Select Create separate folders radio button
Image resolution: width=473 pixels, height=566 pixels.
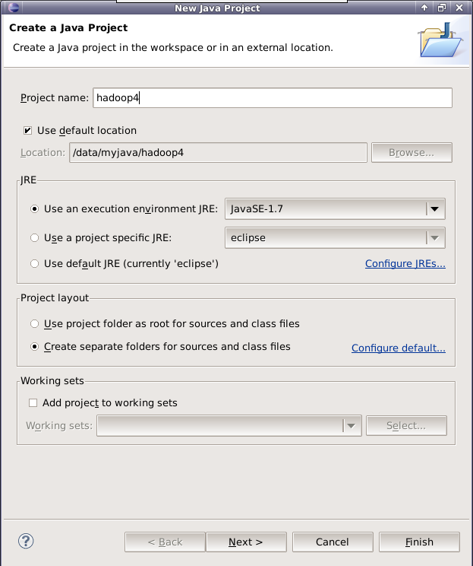(x=34, y=347)
